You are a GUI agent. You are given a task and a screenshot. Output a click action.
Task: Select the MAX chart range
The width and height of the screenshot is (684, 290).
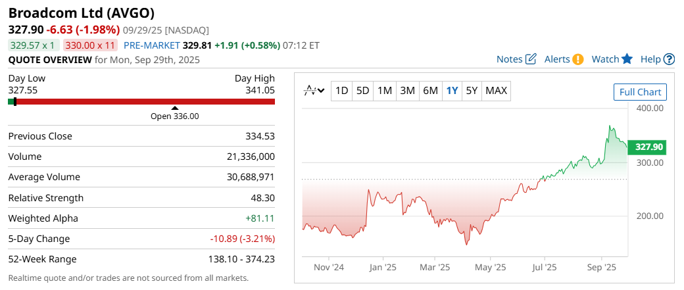(496, 91)
